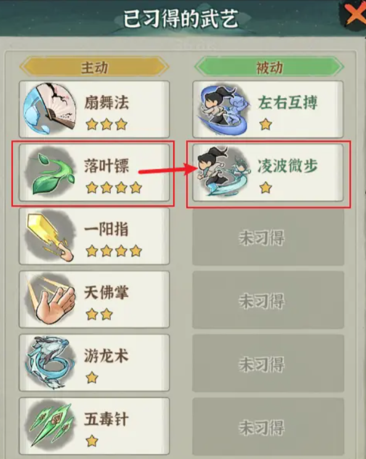Viewport: 366px width, 459px height.
Task: Switch to the 主动 active skills header
Action: 94,67
